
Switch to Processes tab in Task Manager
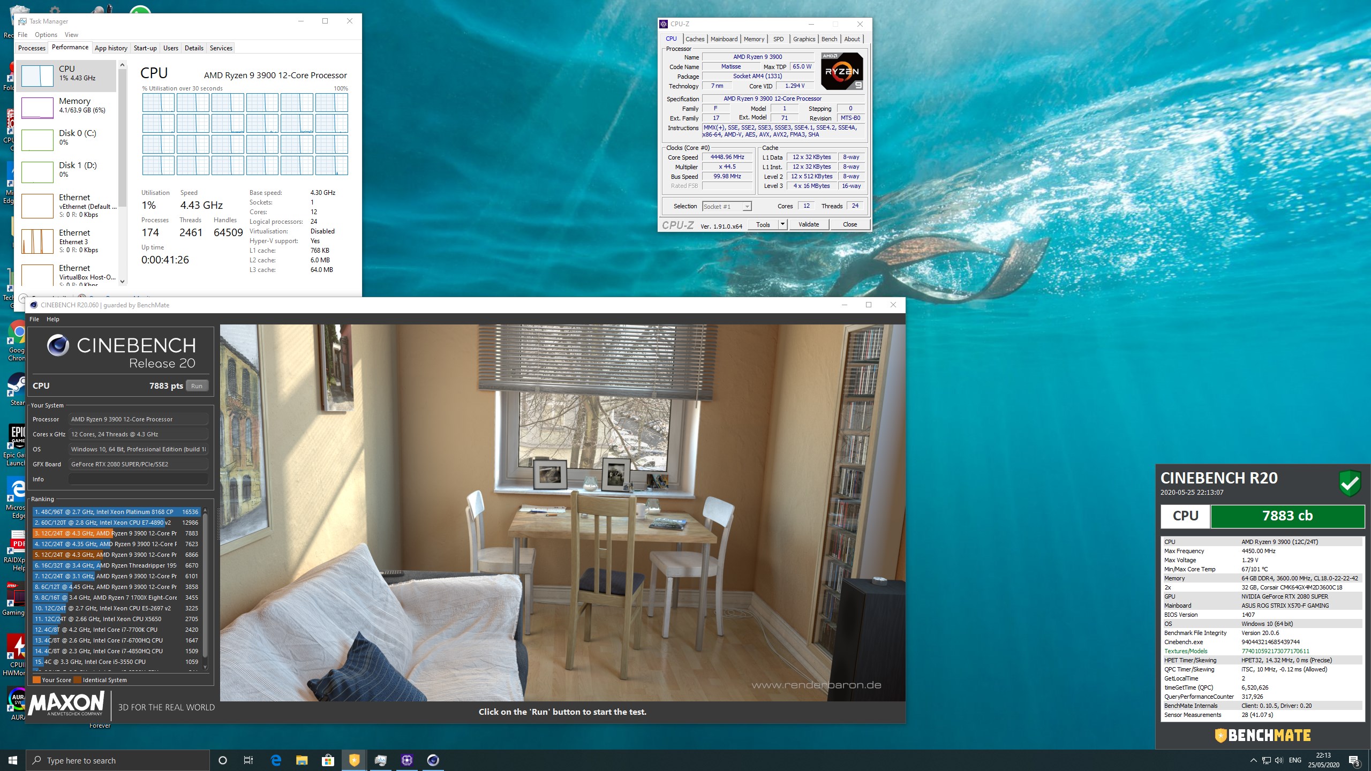(32, 48)
